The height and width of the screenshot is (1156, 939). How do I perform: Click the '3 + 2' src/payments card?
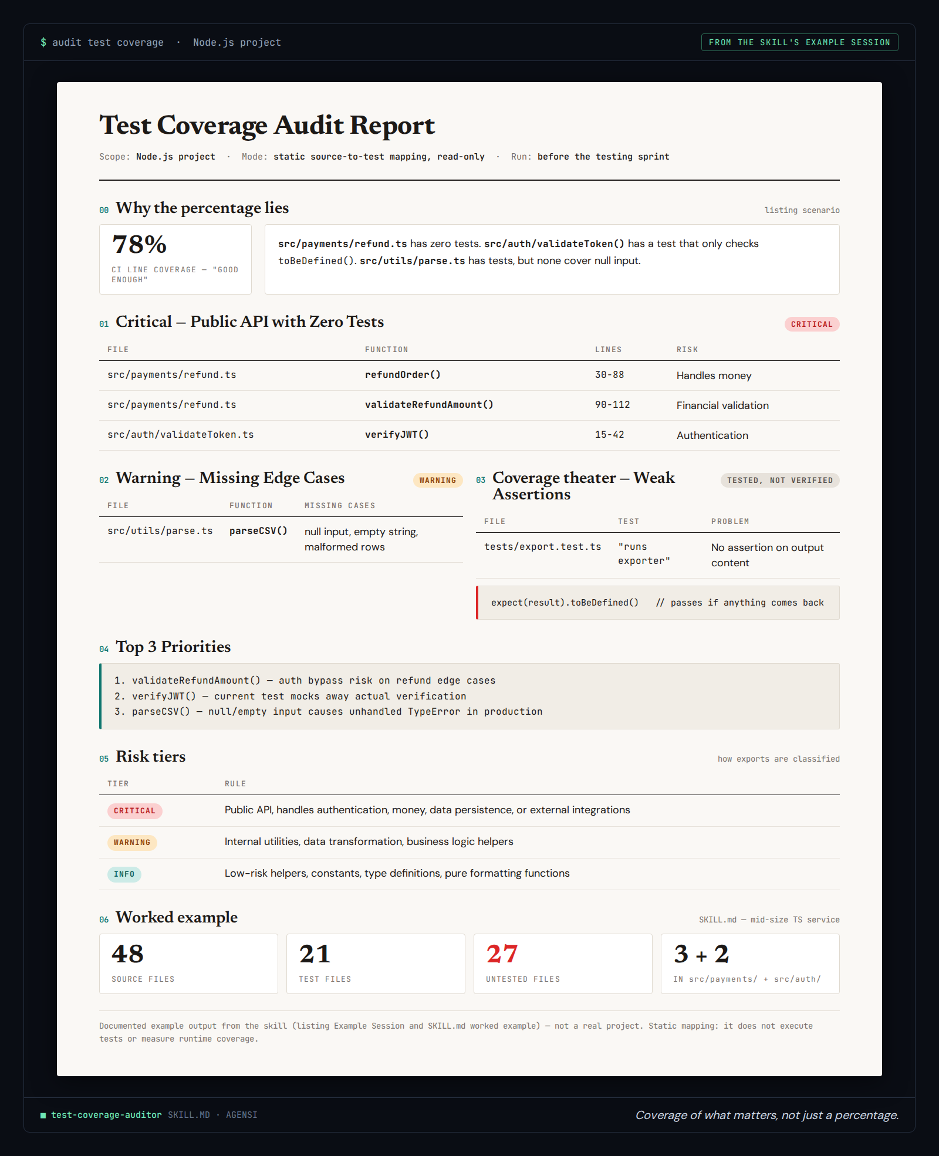pos(750,964)
